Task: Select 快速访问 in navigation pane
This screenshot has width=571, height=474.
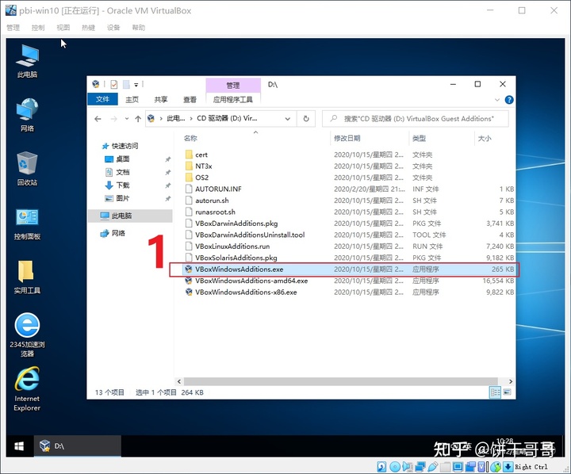Action: [x=125, y=146]
